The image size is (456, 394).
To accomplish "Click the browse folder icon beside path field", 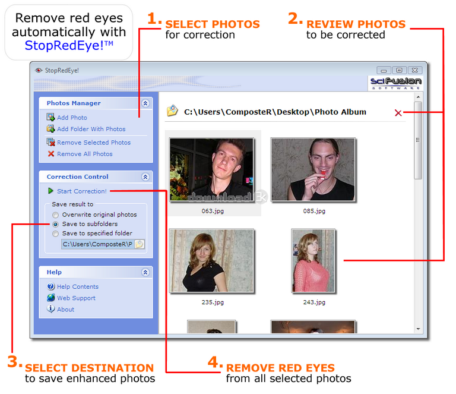I will [x=140, y=244].
